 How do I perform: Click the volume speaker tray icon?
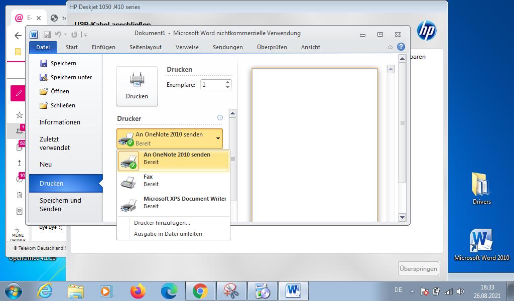460,291
